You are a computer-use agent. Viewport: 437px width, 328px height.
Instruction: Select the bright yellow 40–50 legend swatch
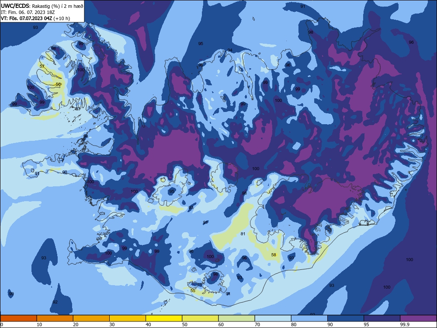(164, 318)
